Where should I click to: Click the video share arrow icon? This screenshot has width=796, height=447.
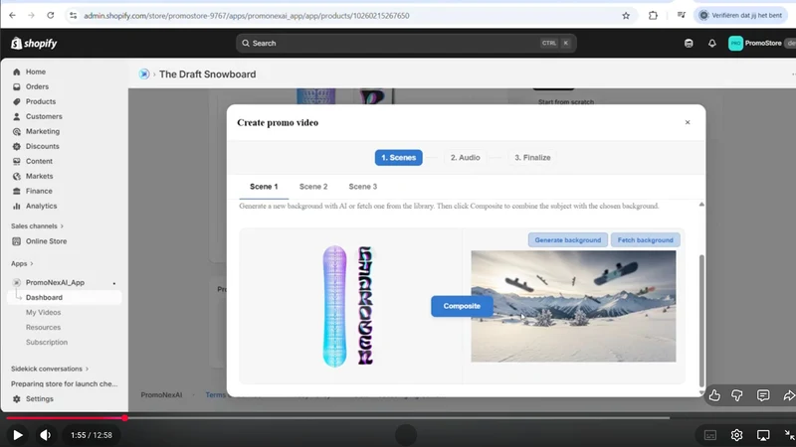pyautogui.click(x=789, y=395)
